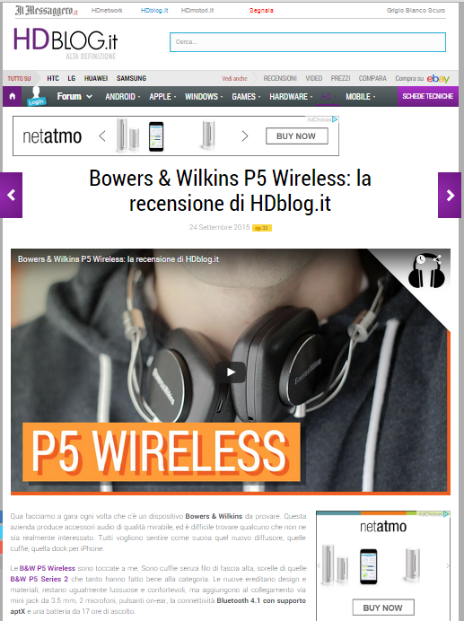Click the home icon in the purple navbar
The height and width of the screenshot is (621, 464).
13,96
